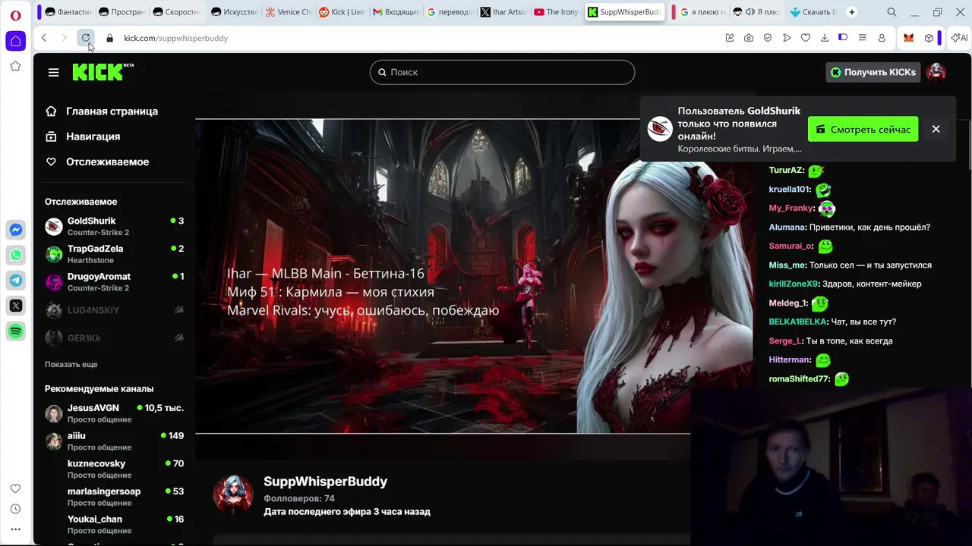Viewport: 972px width, 546px height.
Task: Dismiss the GoldShurik online notification
Action: (936, 129)
